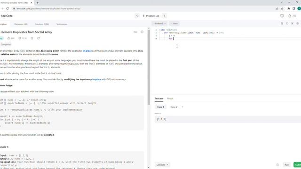Screen dimensions: 301x169
Task: Select Case 2 testcase
Action: pos(174,107)
